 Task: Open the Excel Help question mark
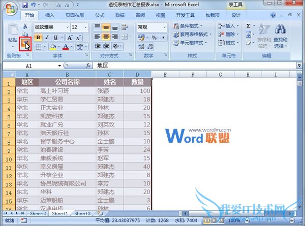(x=273, y=15)
